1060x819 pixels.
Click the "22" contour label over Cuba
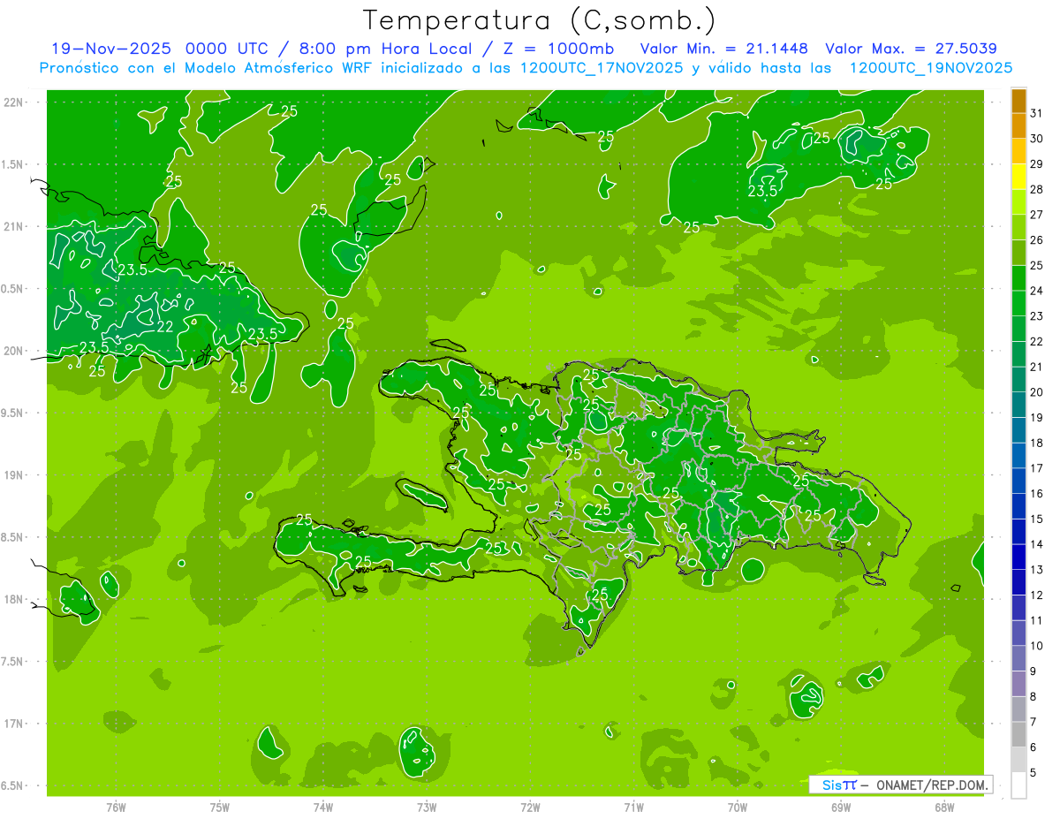(x=165, y=326)
